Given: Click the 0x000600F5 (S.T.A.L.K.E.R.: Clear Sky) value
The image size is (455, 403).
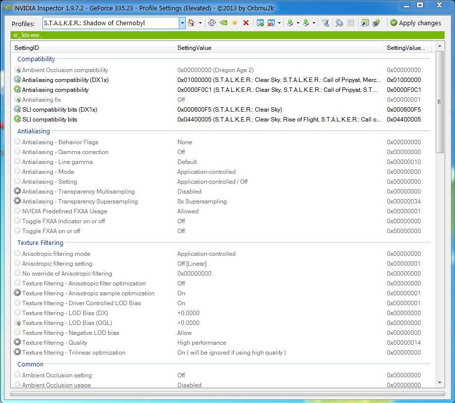Looking at the screenshot, I should (230, 110).
